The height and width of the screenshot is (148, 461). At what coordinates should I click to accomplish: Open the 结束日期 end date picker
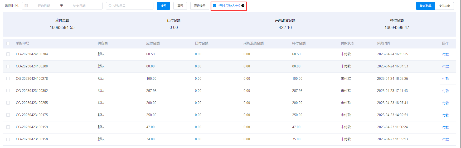tap(79, 6)
